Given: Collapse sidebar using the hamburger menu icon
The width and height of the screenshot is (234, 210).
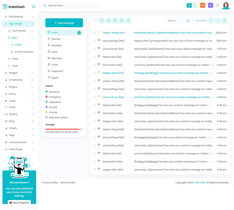Looking at the screenshot, I should (34, 6).
